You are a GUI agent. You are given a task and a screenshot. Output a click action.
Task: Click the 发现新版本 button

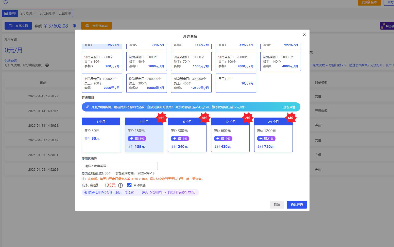[369, 2]
